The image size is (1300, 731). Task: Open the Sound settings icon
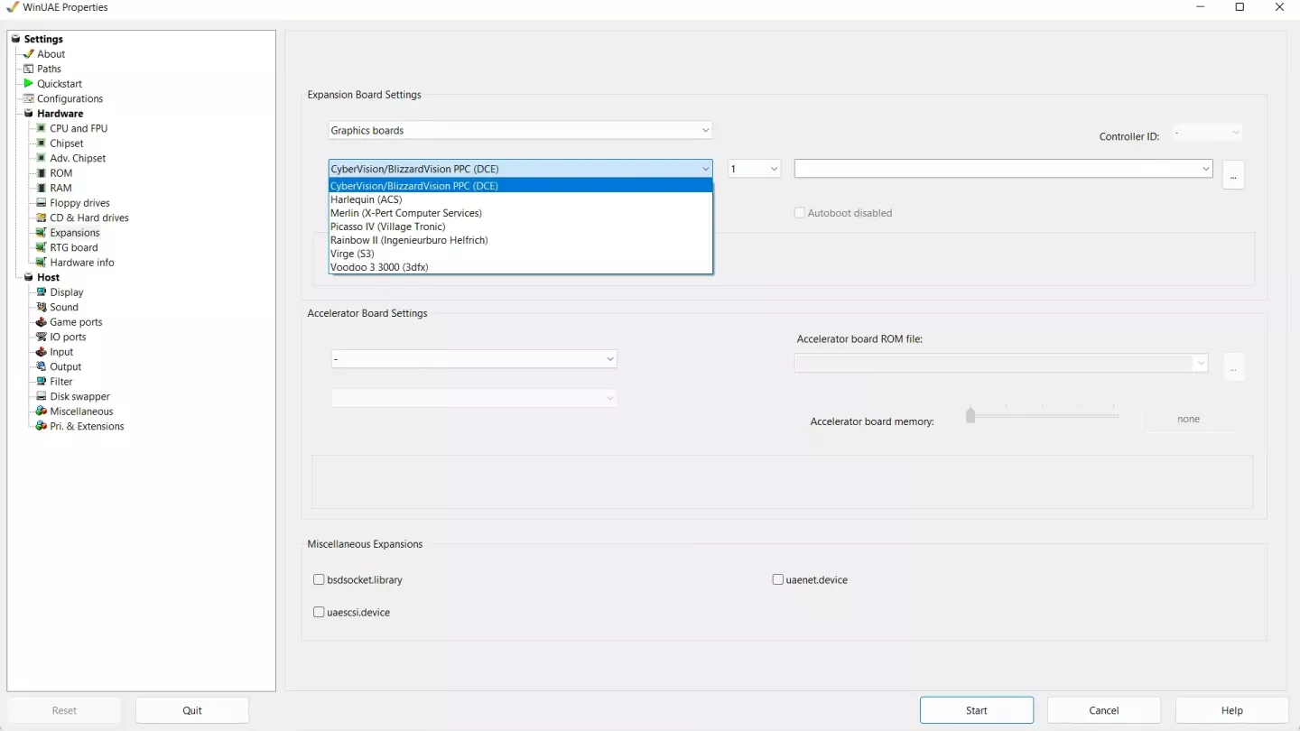(x=41, y=307)
